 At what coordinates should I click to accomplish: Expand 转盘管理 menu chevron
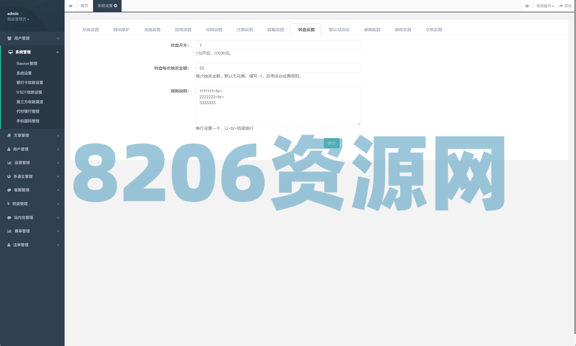(x=58, y=204)
